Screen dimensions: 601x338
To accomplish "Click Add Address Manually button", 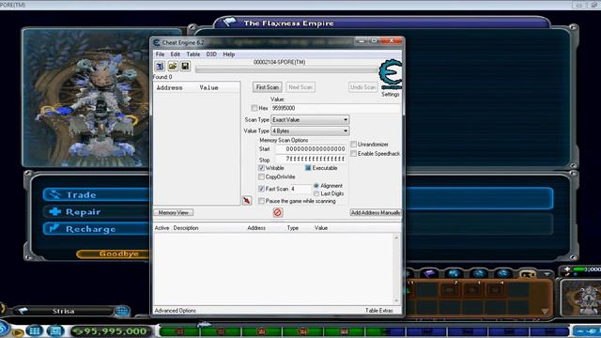I will click(x=376, y=213).
